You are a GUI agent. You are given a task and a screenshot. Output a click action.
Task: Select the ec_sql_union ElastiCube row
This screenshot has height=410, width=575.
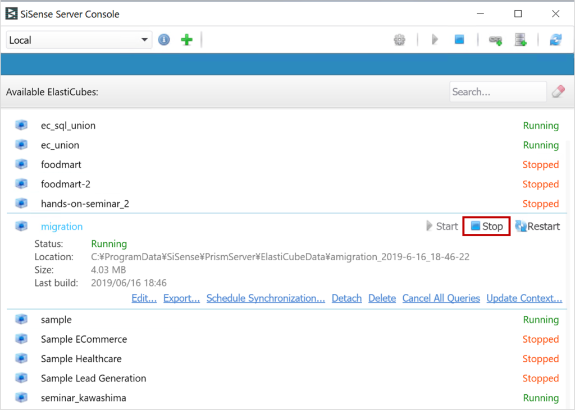(287, 126)
